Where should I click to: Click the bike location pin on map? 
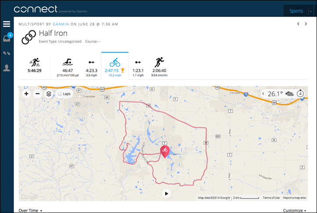coord(165,151)
